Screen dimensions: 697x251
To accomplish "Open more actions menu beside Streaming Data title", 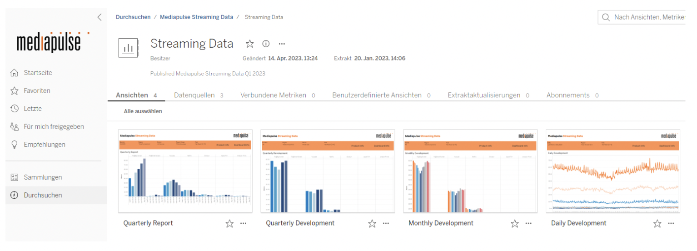I will 282,44.
